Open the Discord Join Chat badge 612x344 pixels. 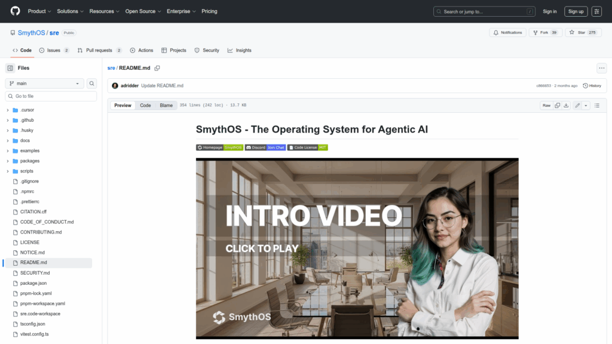pyautogui.click(x=265, y=148)
